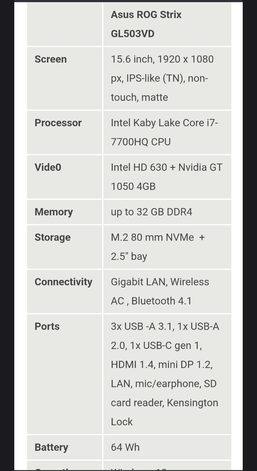The width and height of the screenshot is (257, 471).
Task: Select the Vide0 row label
Action: click(48, 167)
